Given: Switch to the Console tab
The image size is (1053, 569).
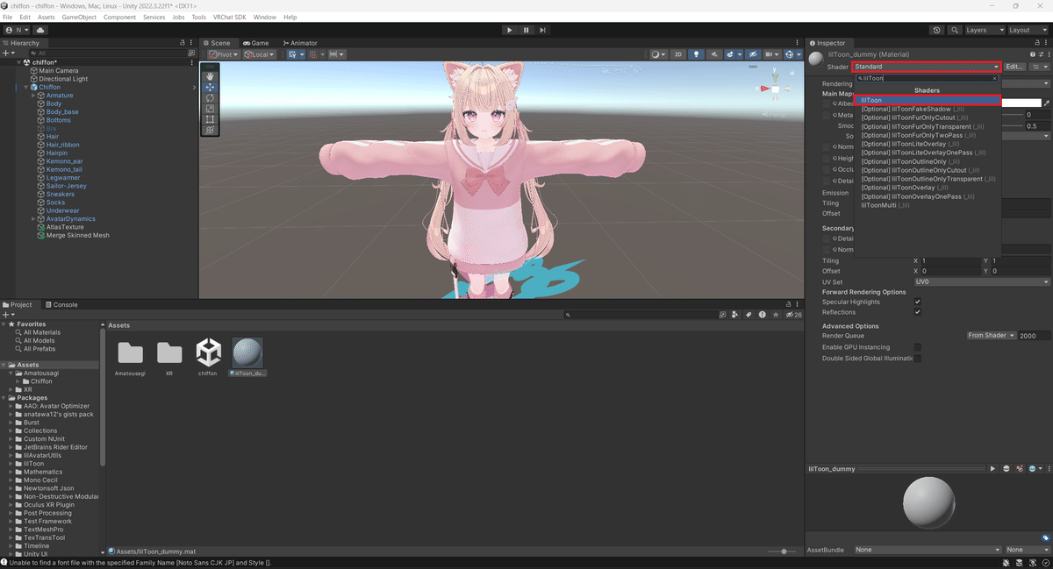Looking at the screenshot, I should click(x=61, y=305).
